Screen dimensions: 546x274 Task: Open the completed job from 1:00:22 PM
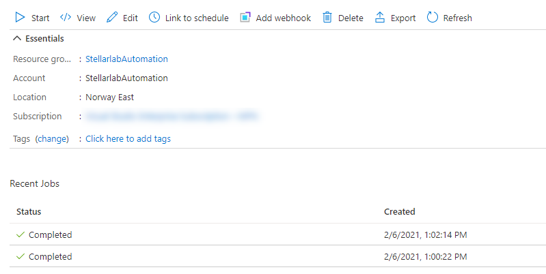(x=277, y=257)
